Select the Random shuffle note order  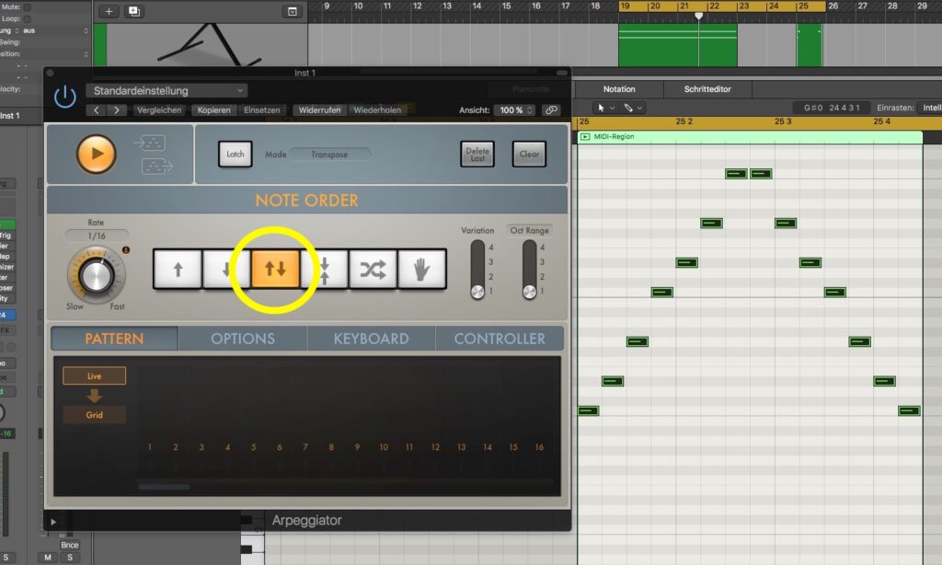[373, 270]
